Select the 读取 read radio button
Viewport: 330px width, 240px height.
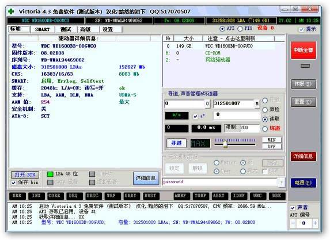click(265, 119)
